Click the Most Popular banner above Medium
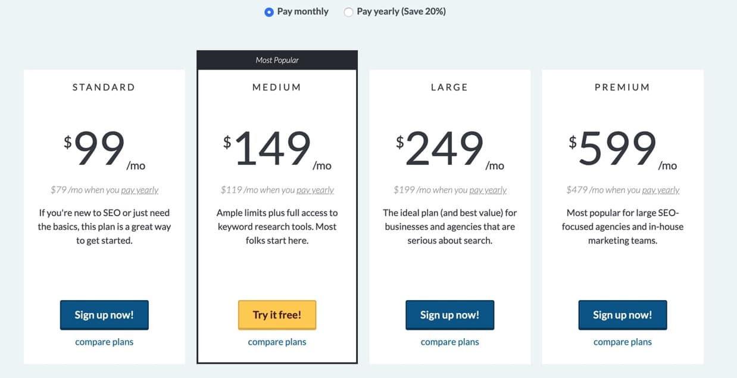737x378 pixels. 277,60
